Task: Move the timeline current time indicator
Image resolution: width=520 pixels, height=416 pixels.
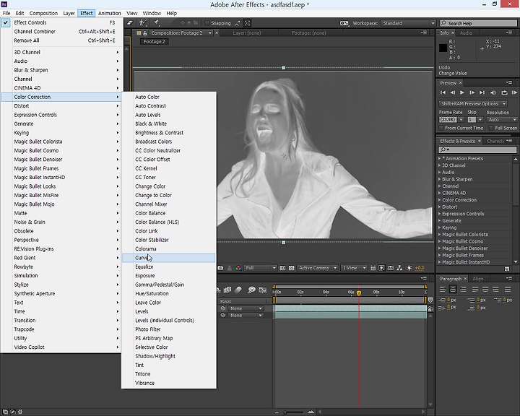Action: coord(359,293)
